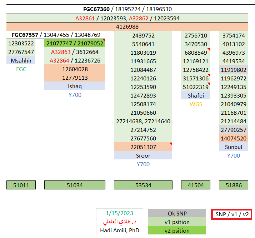The image size is (255, 238).
Task: Select the Shafei name cell
Action: point(195,95)
